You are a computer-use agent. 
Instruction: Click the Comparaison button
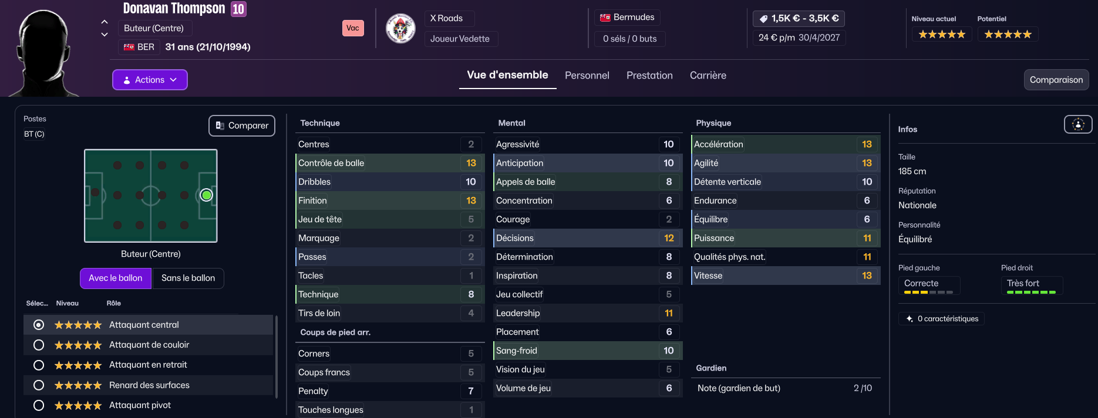click(1056, 80)
